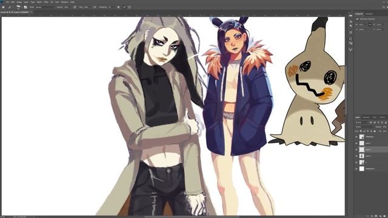Screen dimensions: 388x218
Task: Select the Background layer thumbnail
Action: [x=362, y=169]
